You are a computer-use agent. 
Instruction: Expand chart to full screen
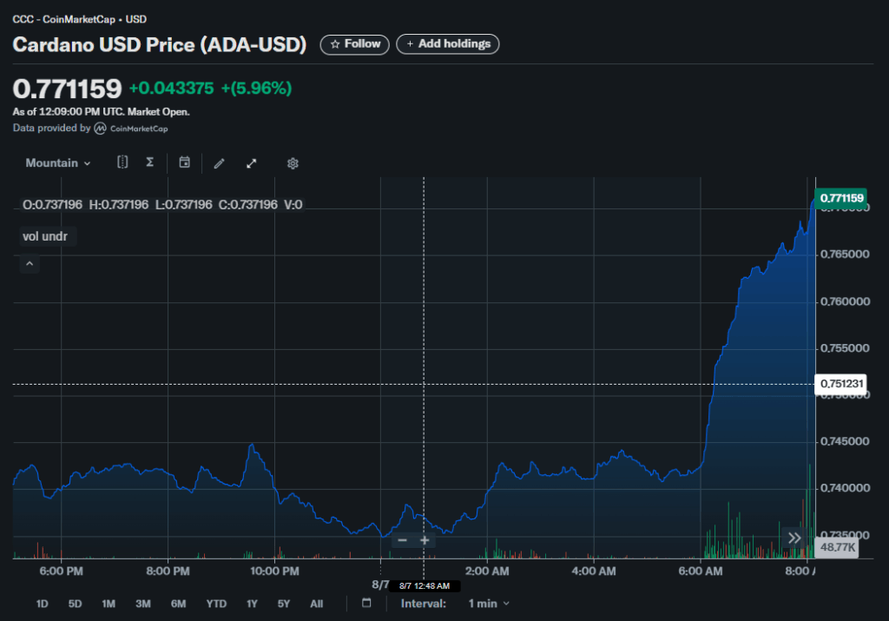[x=252, y=163]
